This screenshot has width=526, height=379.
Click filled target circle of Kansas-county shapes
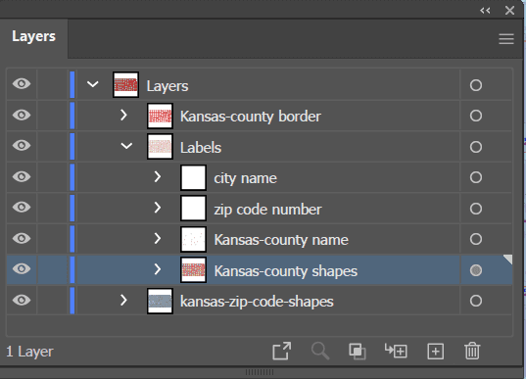click(476, 270)
